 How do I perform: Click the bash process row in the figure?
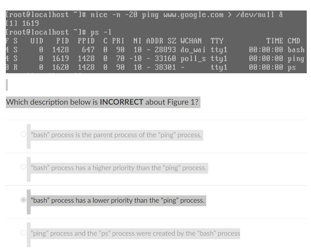(x=155, y=50)
